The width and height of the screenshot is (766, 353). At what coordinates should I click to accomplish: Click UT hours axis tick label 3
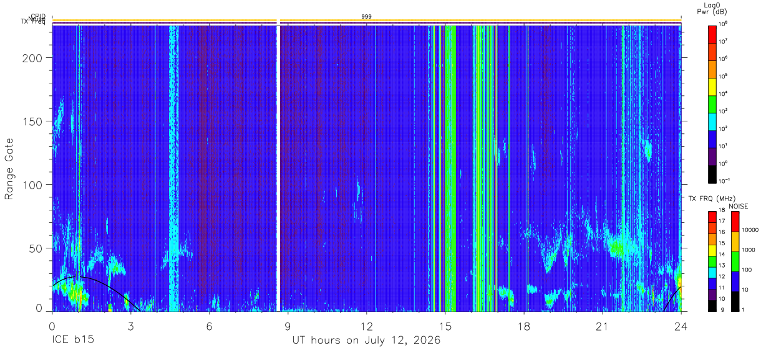tap(130, 326)
